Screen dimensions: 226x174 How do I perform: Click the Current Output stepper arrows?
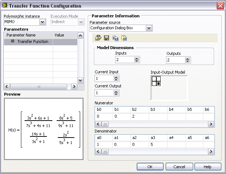[116, 93]
